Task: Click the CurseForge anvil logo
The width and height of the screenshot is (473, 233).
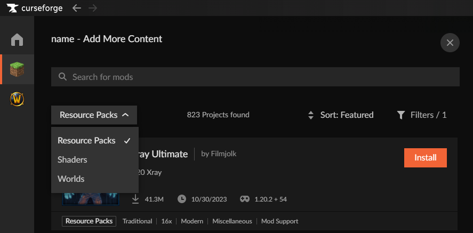Action: [x=12, y=8]
